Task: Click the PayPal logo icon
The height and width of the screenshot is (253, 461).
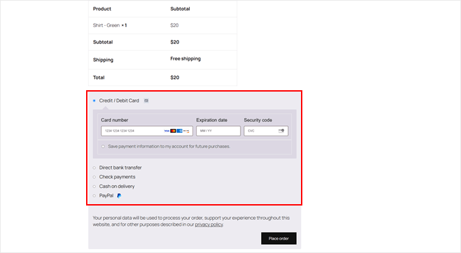Action: (x=119, y=195)
